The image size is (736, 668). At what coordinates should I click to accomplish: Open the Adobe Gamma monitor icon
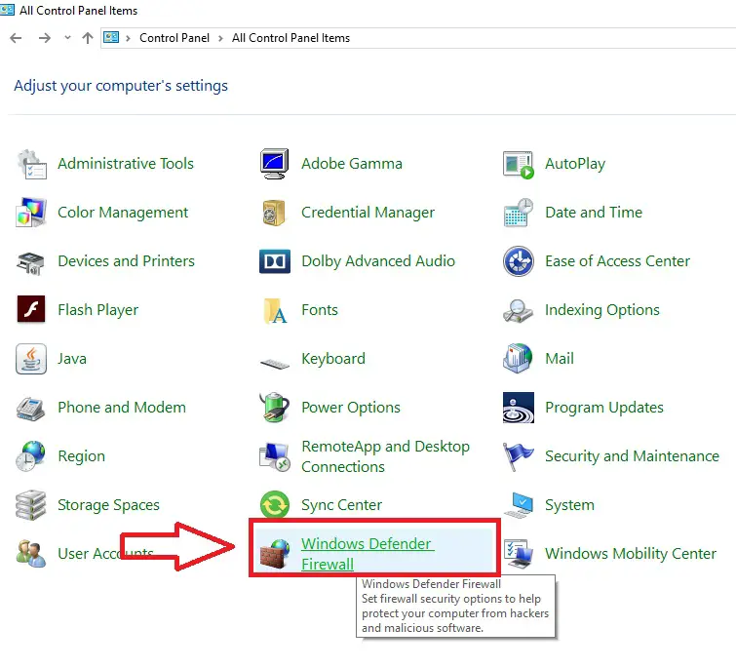(275, 164)
